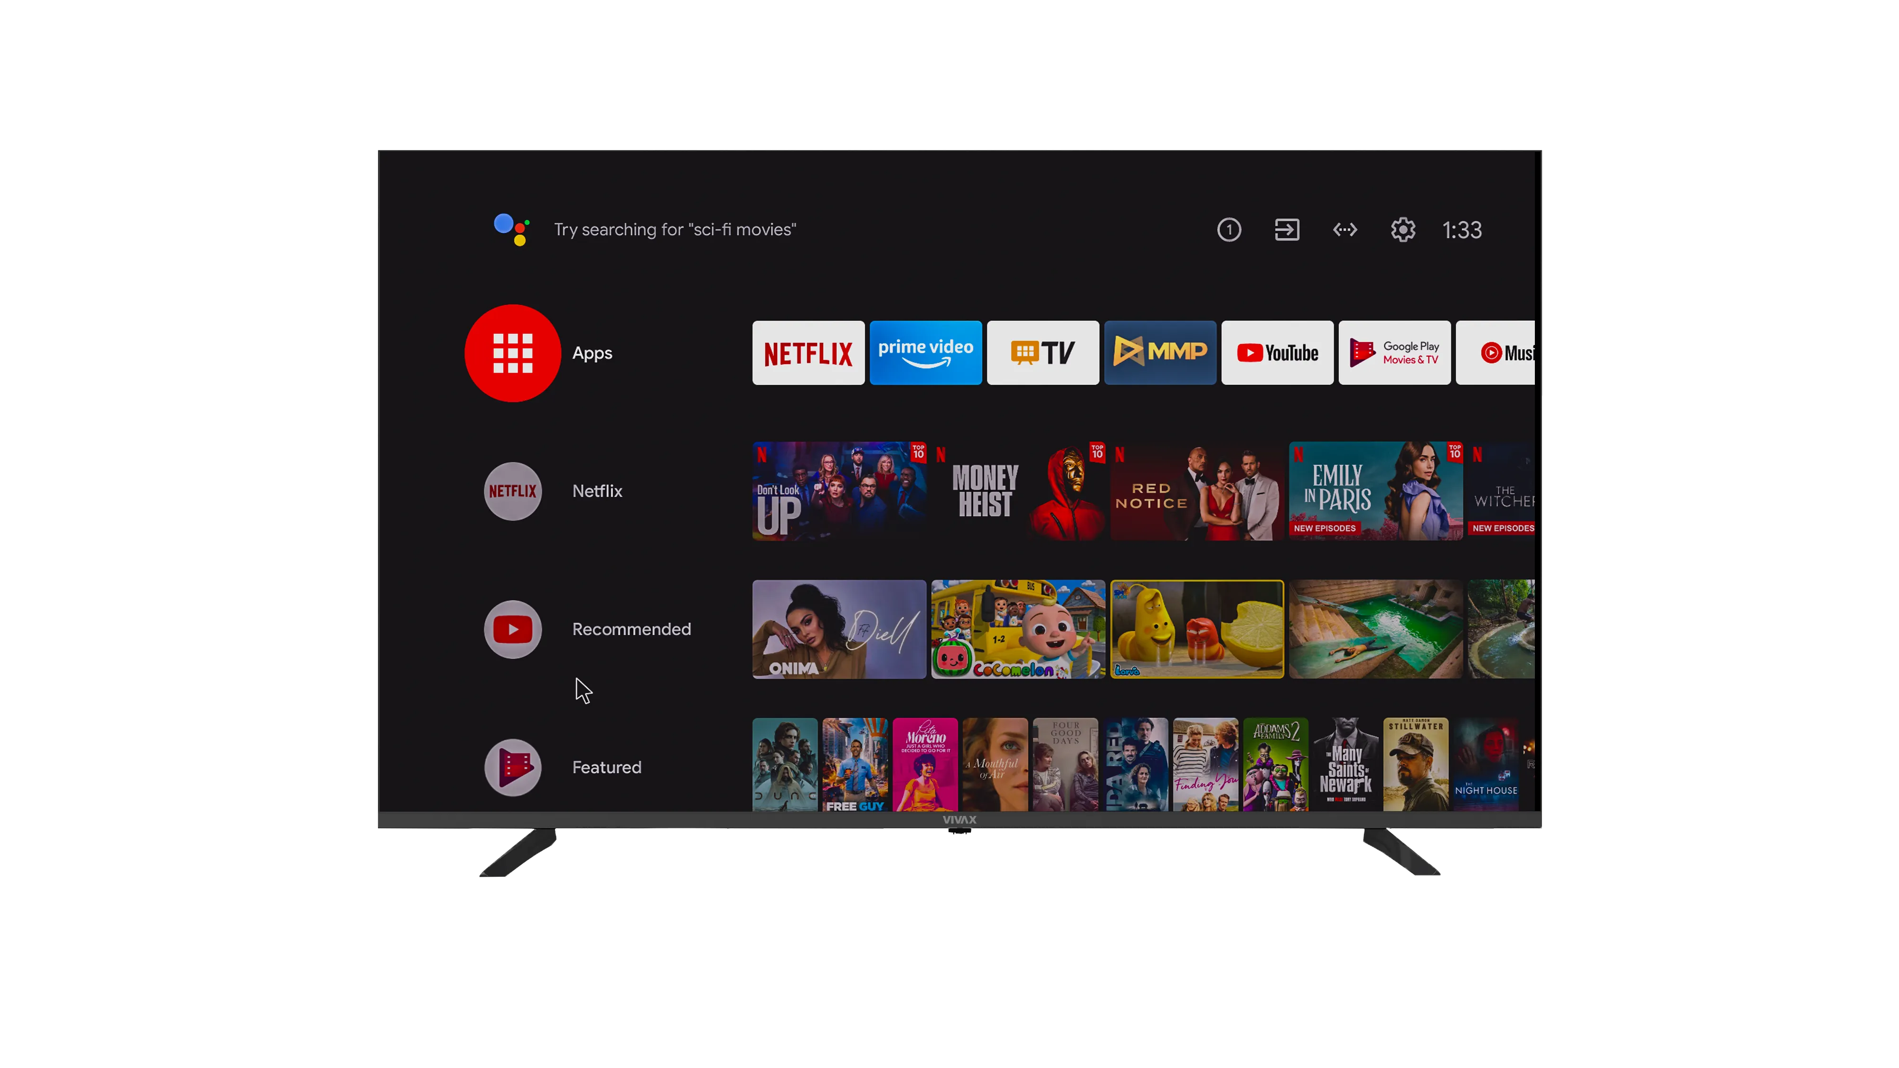Play the green pool video thumbnail
Screen dimensions: 1899x1068
tap(1376, 629)
